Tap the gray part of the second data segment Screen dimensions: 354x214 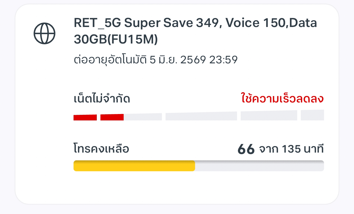coord(143,117)
